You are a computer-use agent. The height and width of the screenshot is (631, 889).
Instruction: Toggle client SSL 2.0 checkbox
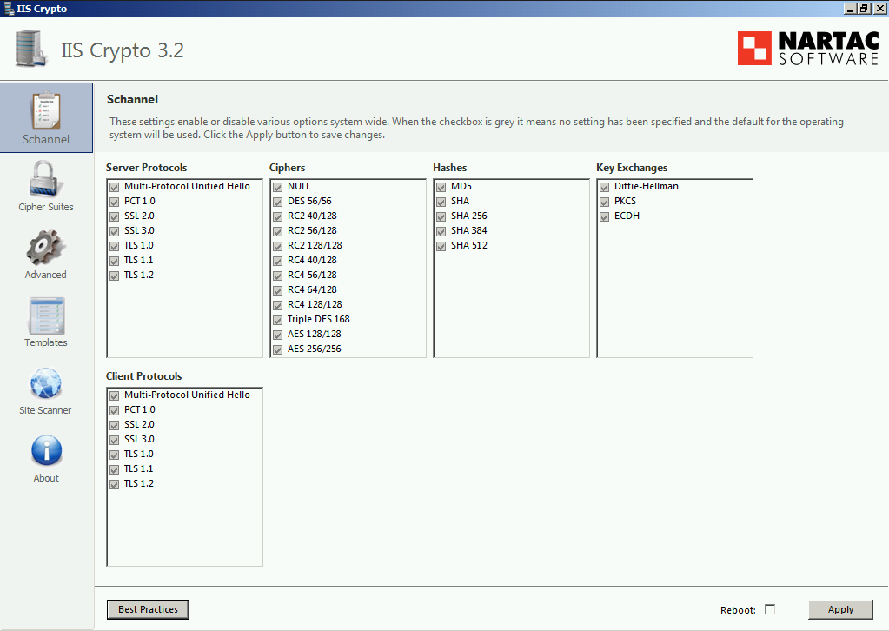coord(115,425)
